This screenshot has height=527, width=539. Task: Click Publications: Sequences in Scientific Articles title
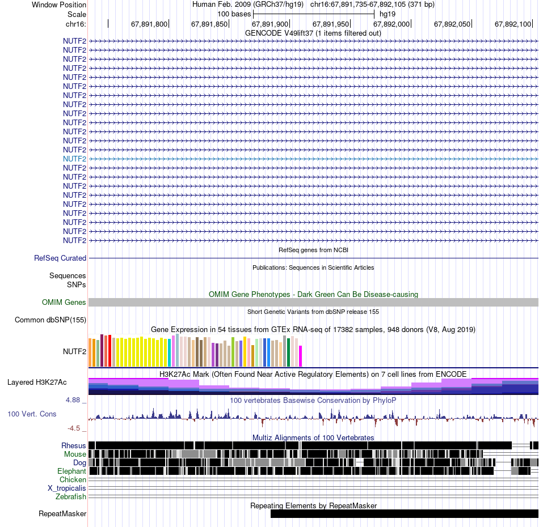313,267
